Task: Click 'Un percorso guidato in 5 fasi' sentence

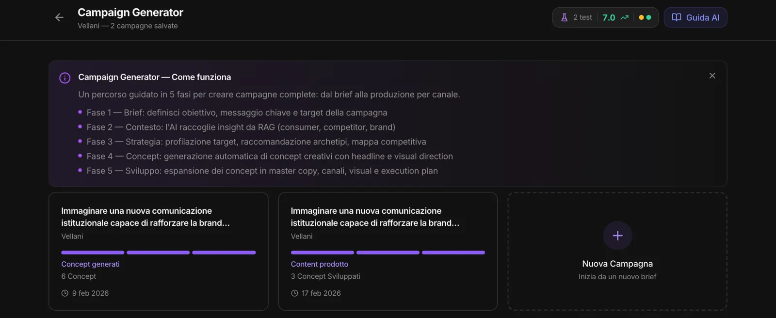Action: click(x=269, y=95)
